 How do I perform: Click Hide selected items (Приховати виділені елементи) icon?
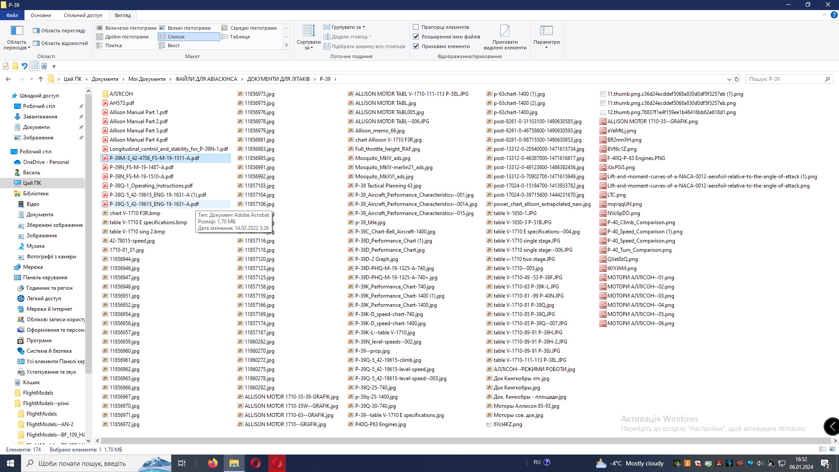[505, 31]
